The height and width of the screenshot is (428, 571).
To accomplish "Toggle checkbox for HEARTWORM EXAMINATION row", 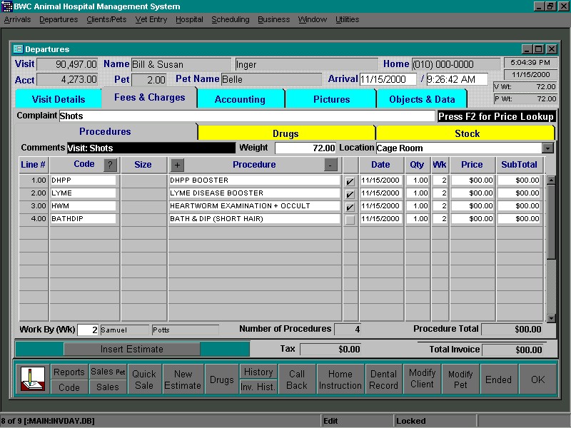I will (350, 207).
